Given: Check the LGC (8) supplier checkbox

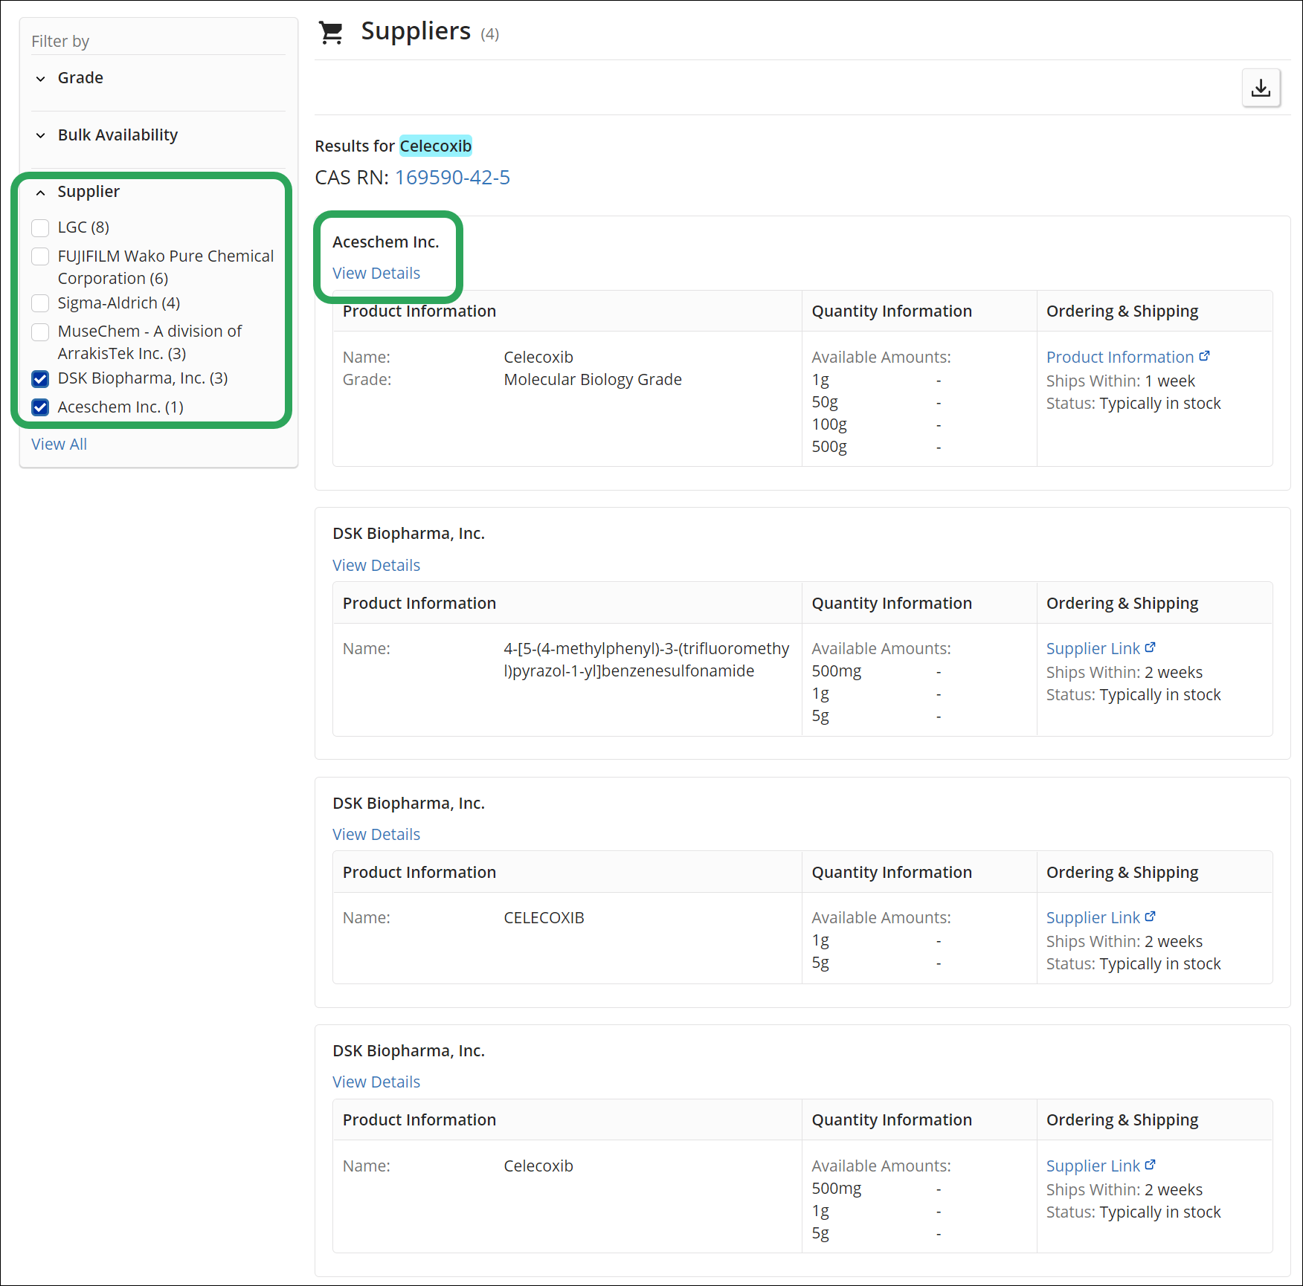Looking at the screenshot, I should click(41, 227).
